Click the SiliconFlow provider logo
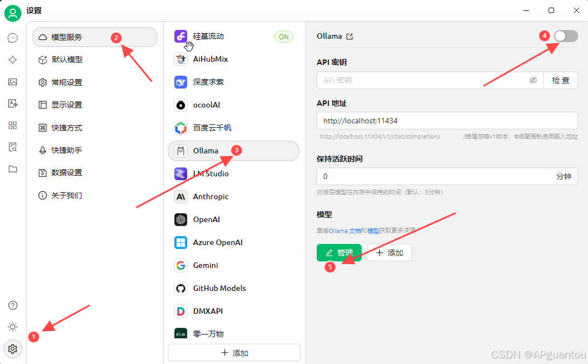The height and width of the screenshot is (364, 588). [x=181, y=36]
